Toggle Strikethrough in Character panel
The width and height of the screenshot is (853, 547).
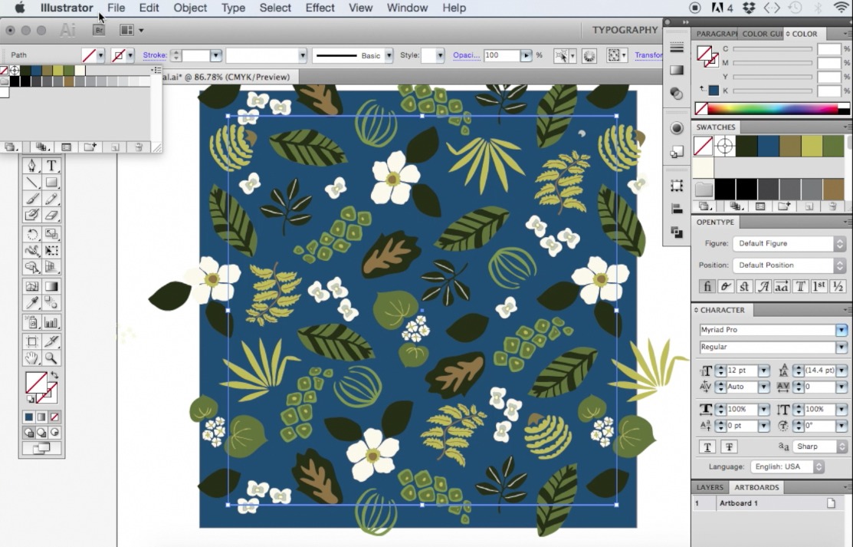pyautogui.click(x=729, y=447)
